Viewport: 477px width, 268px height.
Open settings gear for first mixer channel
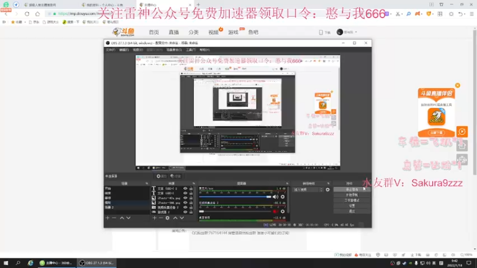(x=283, y=197)
